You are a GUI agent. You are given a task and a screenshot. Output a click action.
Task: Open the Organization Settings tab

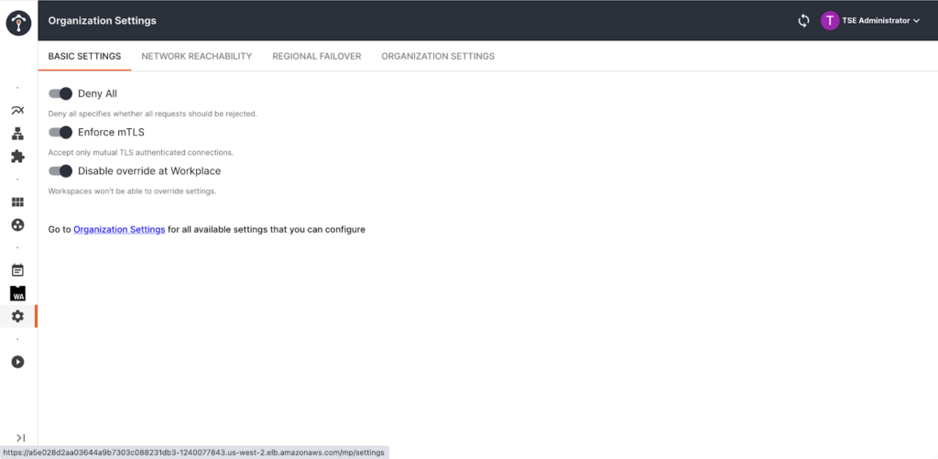pyautogui.click(x=438, y=56)
